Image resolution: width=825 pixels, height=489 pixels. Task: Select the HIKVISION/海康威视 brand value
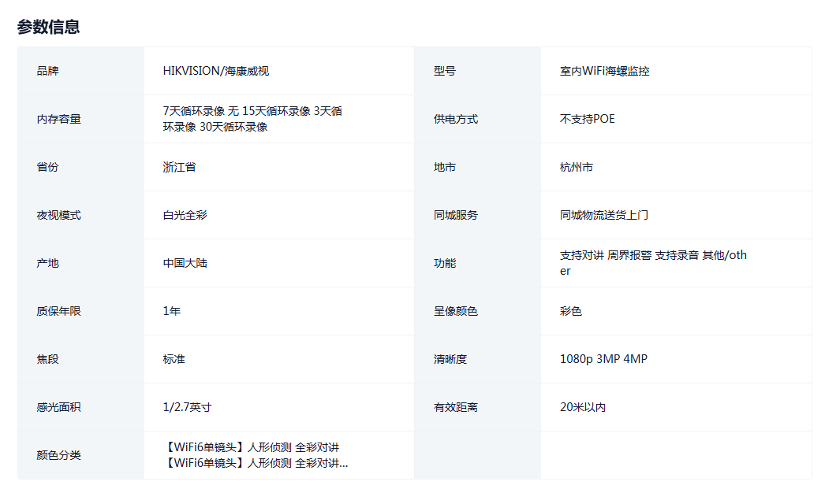click(215, 71)
